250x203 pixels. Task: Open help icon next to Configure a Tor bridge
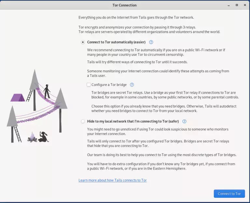point(132,85)
